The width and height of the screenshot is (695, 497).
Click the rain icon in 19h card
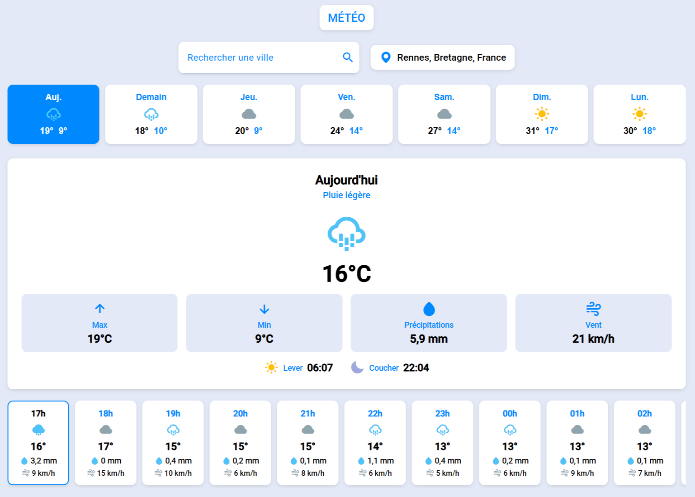pyautogui.click(x=173, y=430)
